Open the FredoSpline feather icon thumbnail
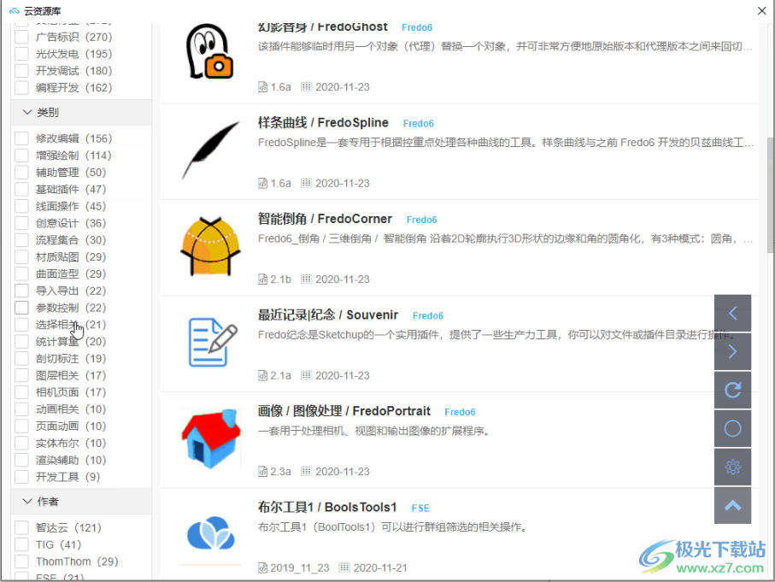 click(x=210, y=150)
